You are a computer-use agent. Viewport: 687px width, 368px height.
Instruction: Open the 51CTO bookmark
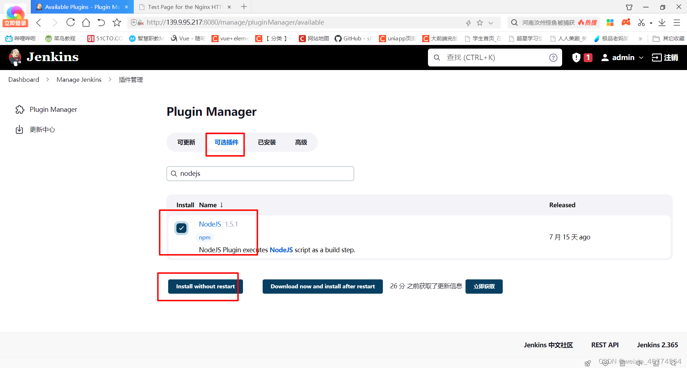pos(105,38)
